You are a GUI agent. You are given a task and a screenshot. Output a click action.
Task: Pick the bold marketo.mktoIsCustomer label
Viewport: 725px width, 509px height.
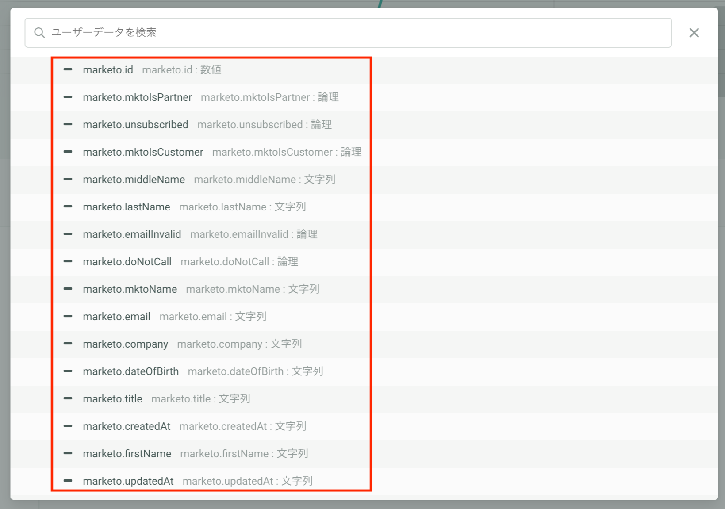click(x=143, y=152)
